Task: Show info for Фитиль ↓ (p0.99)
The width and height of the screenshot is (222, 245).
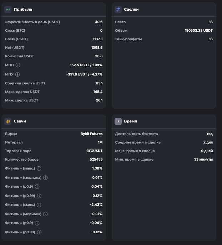Action: (39, 232)
